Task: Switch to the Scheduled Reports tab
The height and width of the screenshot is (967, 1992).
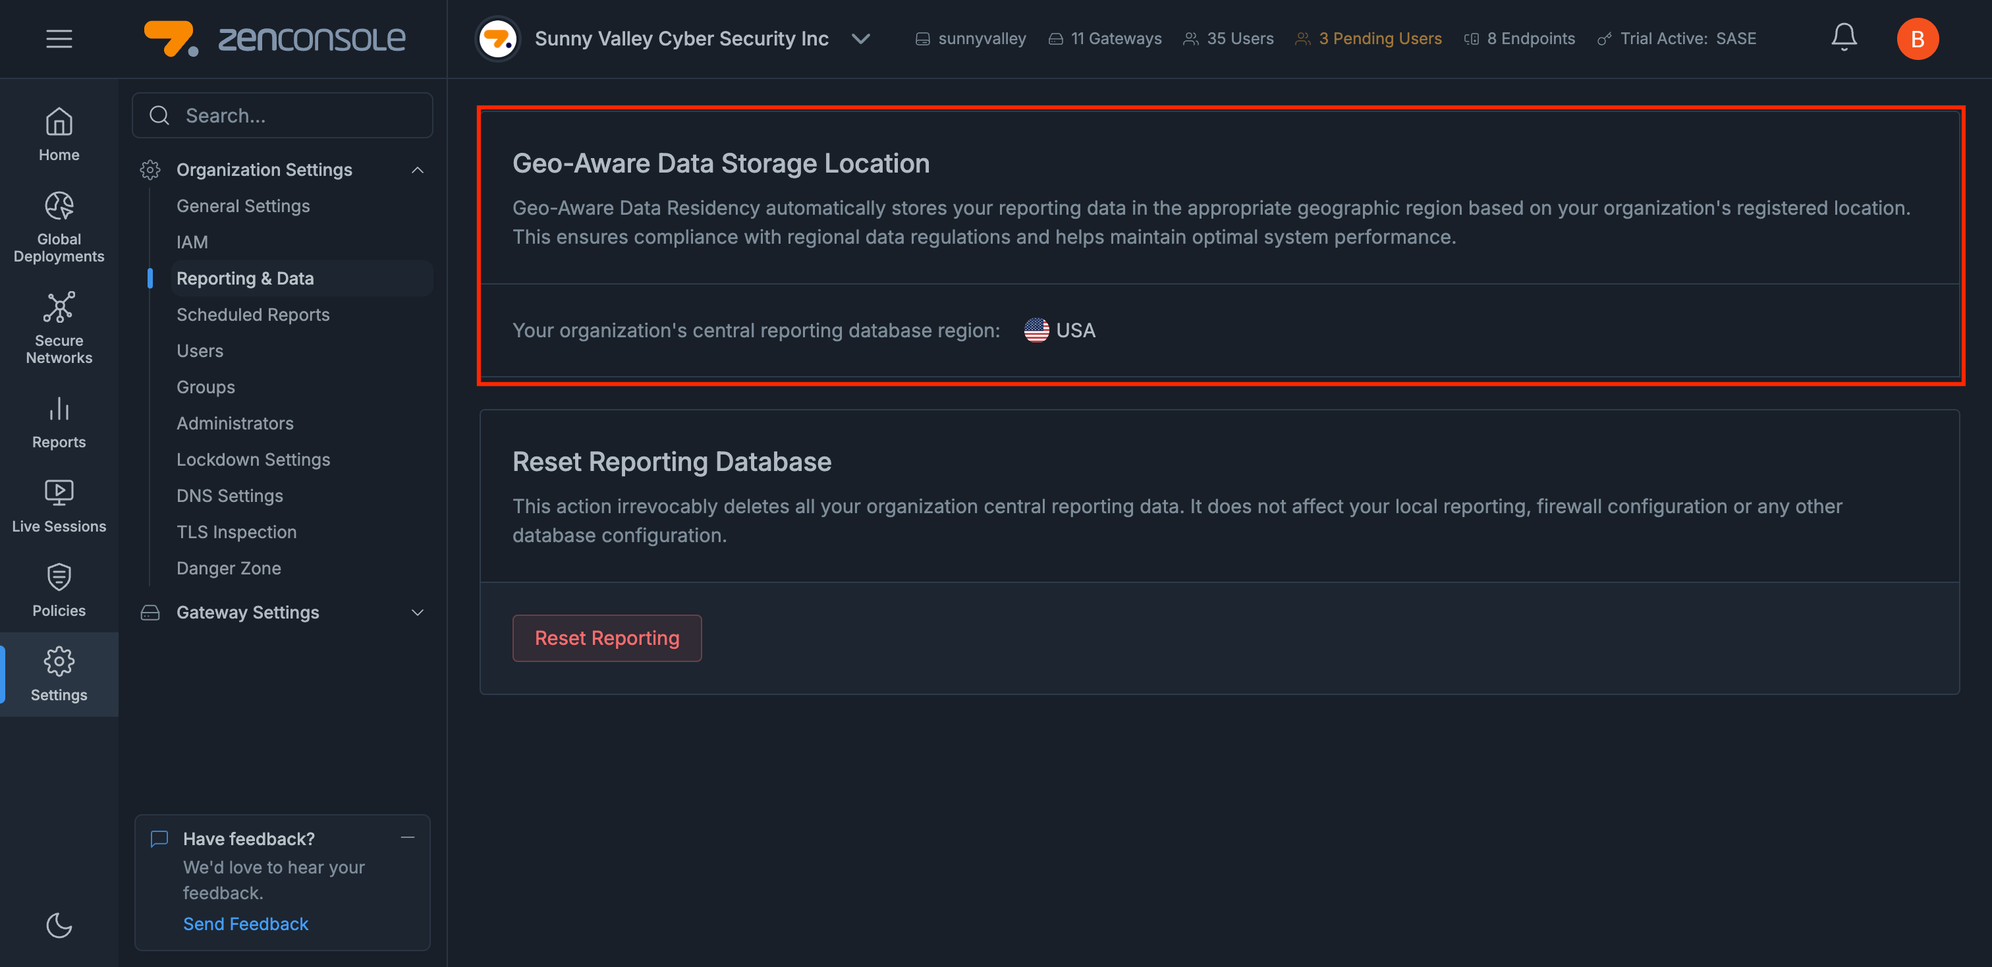Action: tap(253, 315)
